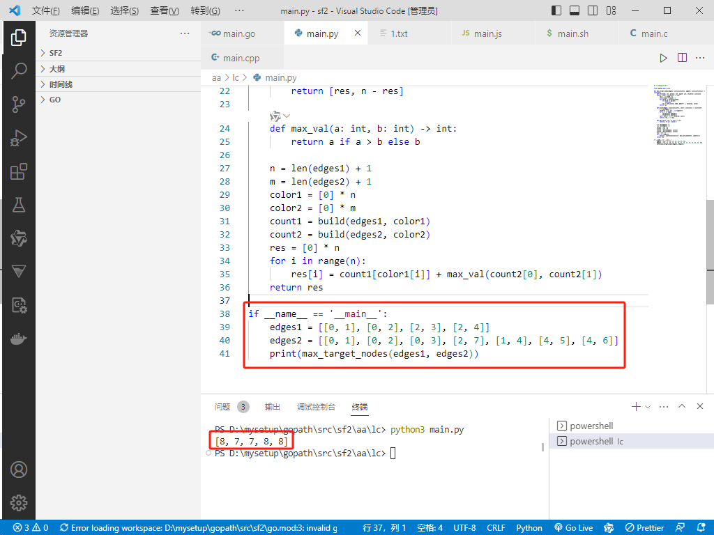Customize layout button in title bar
Screen dimensions: 714x535
coord(612,10)
